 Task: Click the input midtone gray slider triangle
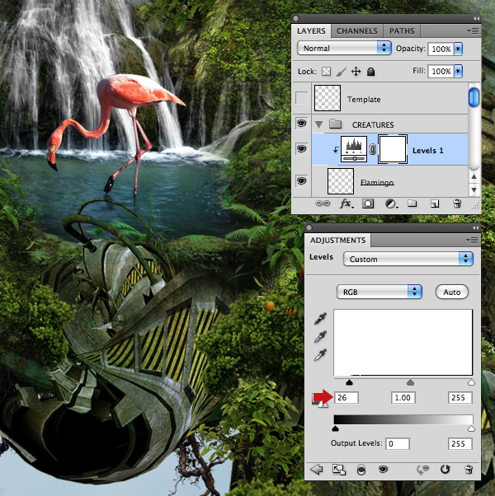(410, 382)
